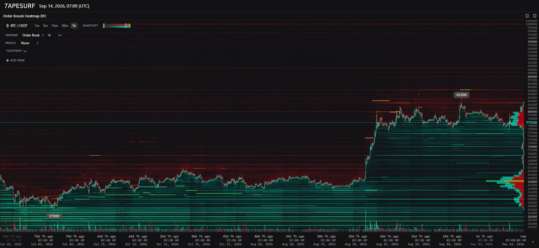The height and width of the screenshot is (248, 539).
Task: Switch to the 5m timeframe
Action: 45,26
